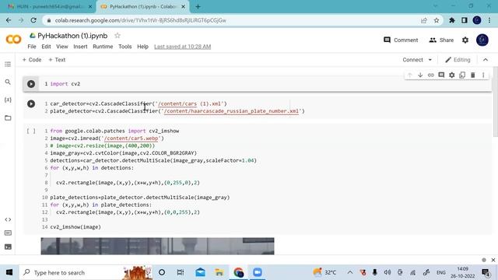
Task: Add a new Code cell
Action: [x=32, y=60]
